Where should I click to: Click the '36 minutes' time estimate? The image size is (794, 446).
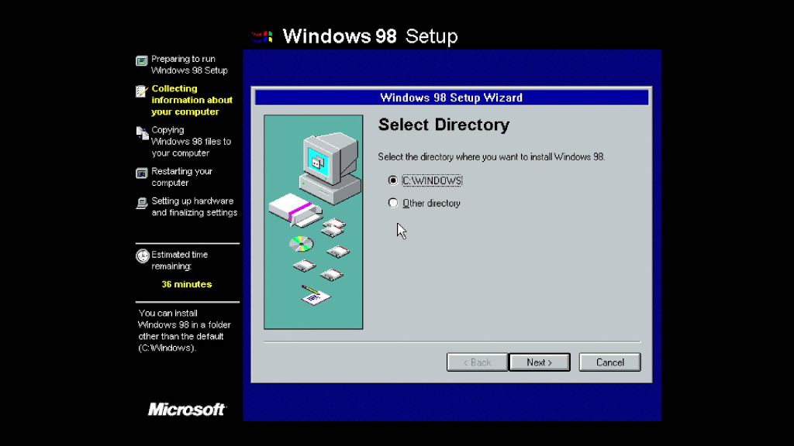(x=187, y=284)
